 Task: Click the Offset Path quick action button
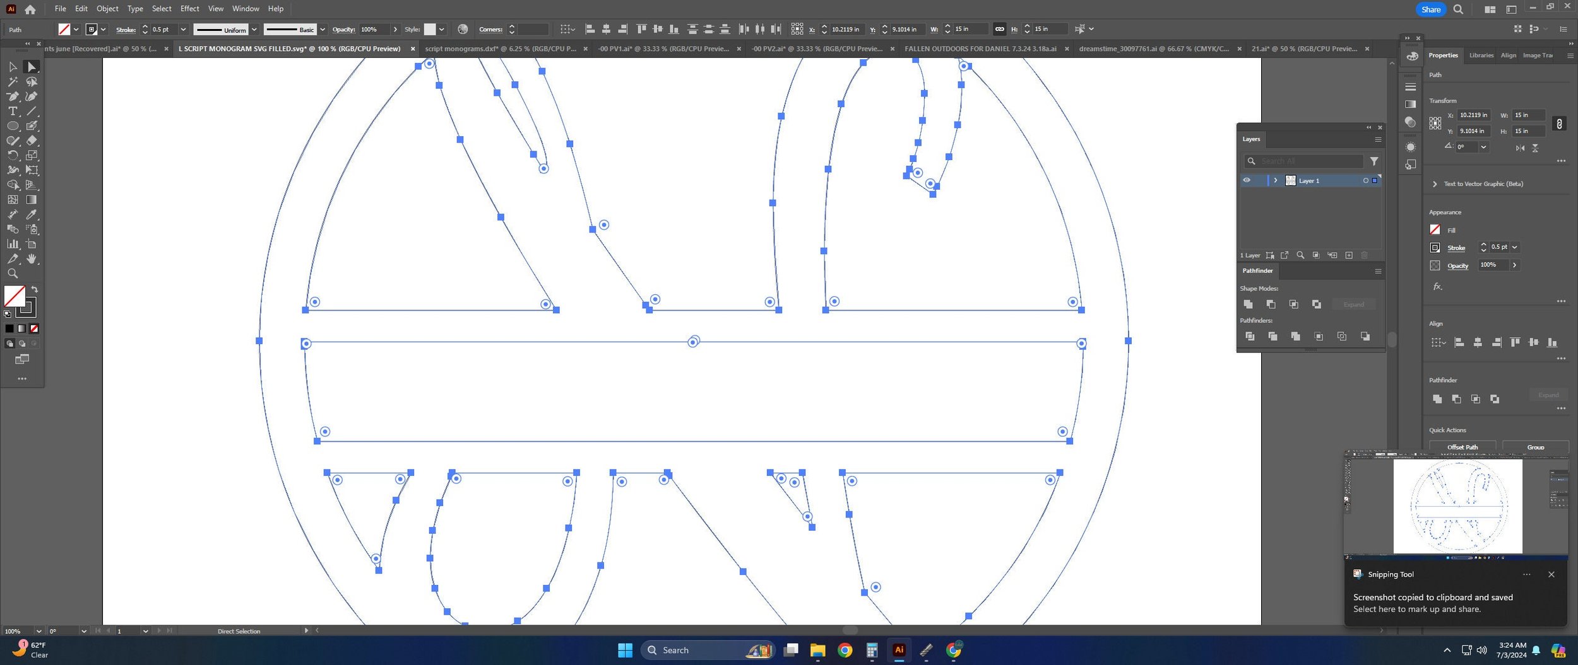(x=1462, y=446)
